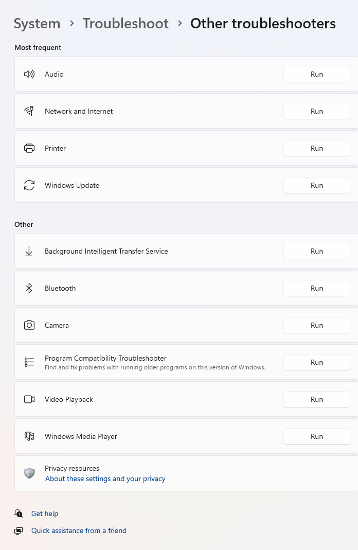Open the Get help link

[45, 513]
